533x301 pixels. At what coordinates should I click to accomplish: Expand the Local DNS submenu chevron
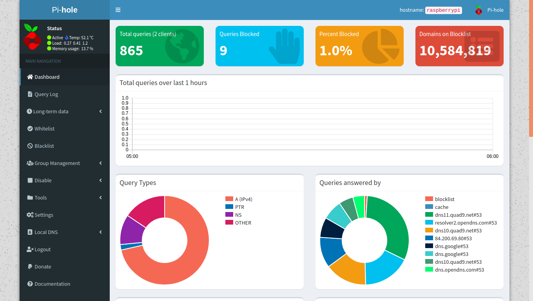click(101, 232)
